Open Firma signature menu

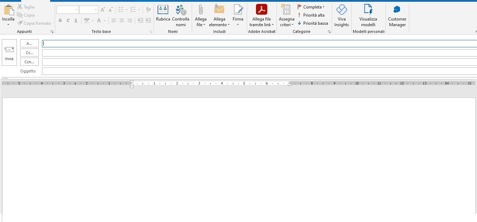[238, 16]
